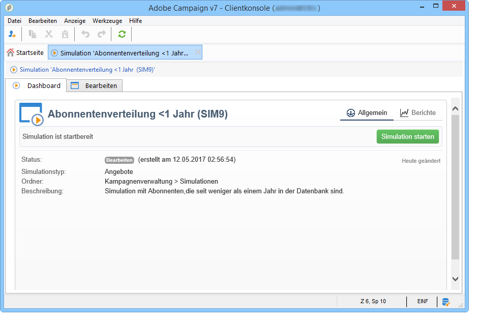Click the green Refresh icon
This screenshot has width=478, height=322.
(122, 34)
